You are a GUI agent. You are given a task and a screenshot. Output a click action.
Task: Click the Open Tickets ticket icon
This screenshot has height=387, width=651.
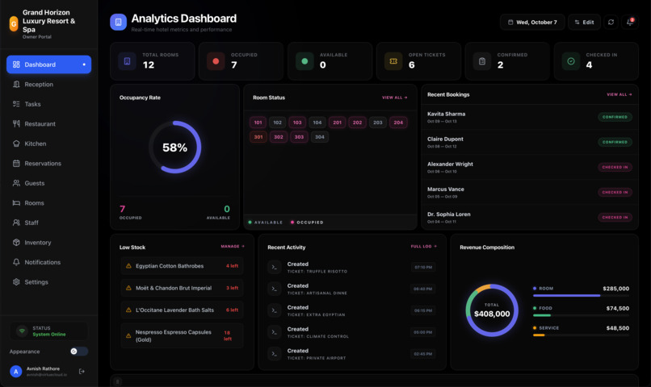pyautogui.click(x=393, y=61)
